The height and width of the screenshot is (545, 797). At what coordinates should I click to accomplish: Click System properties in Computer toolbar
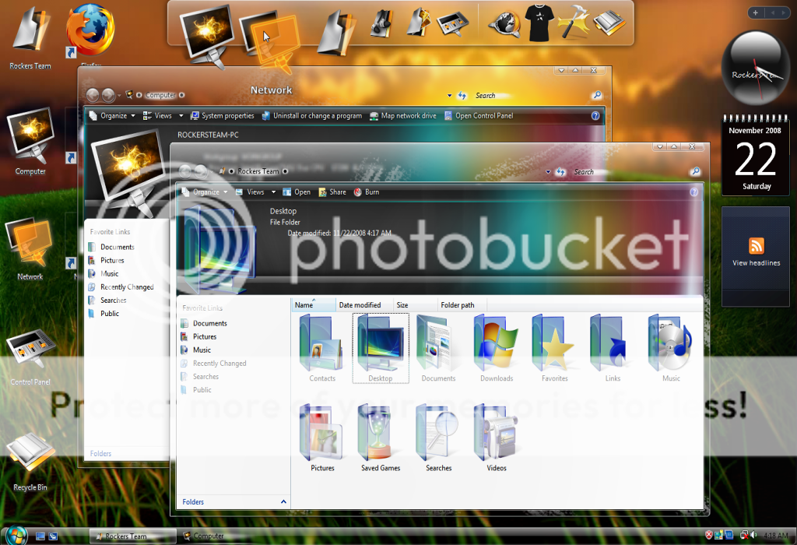click(222, 116)
